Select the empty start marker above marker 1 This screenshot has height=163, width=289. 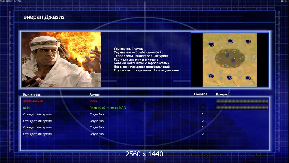(x=230, y=41)
